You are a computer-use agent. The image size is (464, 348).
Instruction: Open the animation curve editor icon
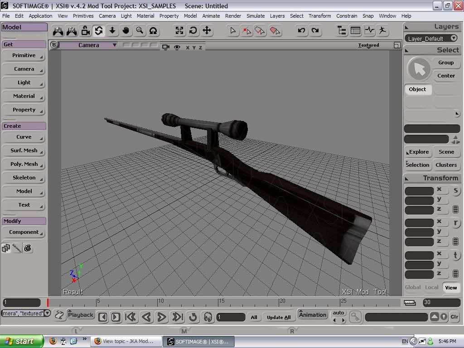369,30
